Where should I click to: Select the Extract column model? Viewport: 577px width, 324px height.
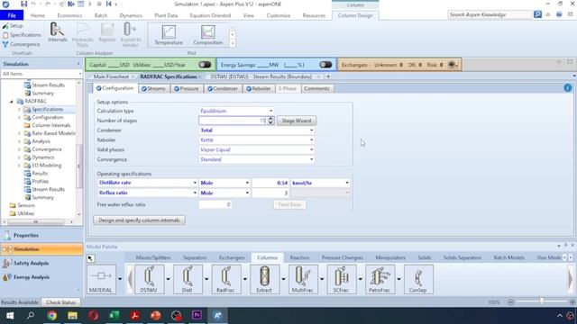coord(264,279)
